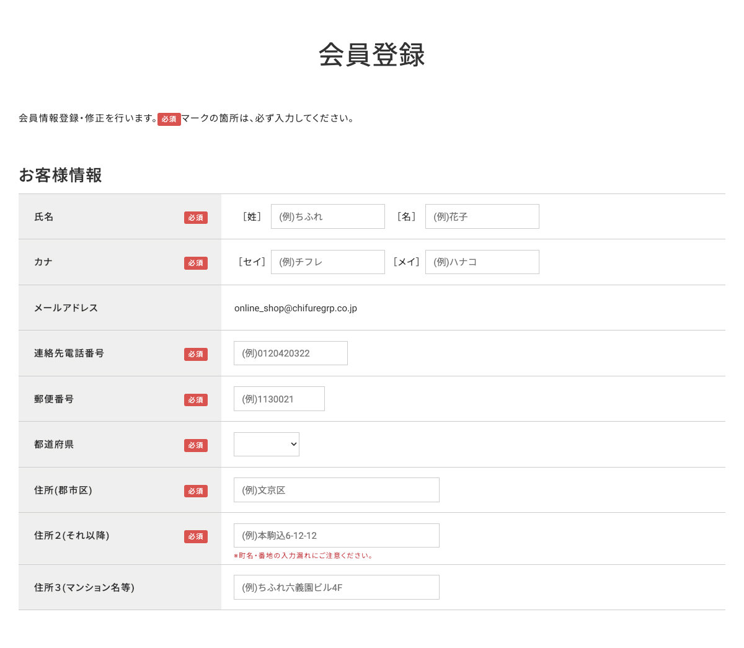Click the 必須 badge beside 住所(郡市区)
The image size is (744, 648).
pyautogui.click(x=196, y=490)
